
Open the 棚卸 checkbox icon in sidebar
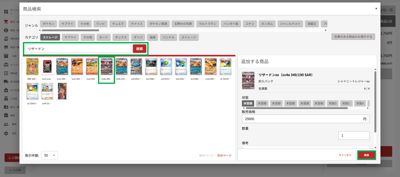click(6, 115)
